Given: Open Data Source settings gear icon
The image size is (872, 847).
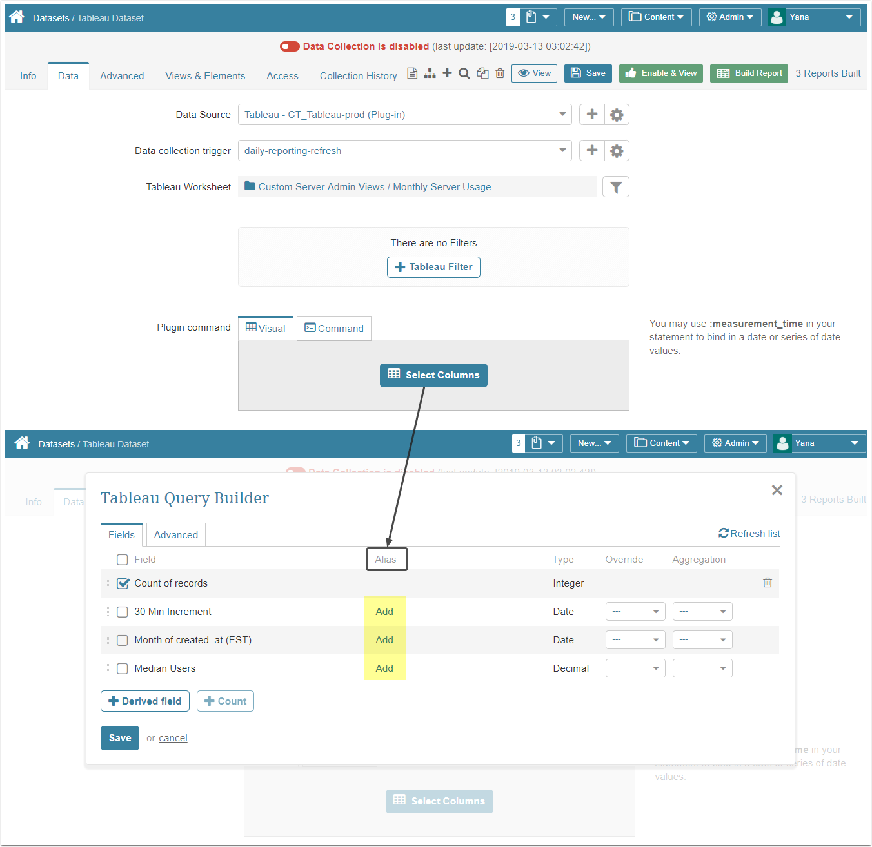Looking at the screenshot, I should 617,115.
